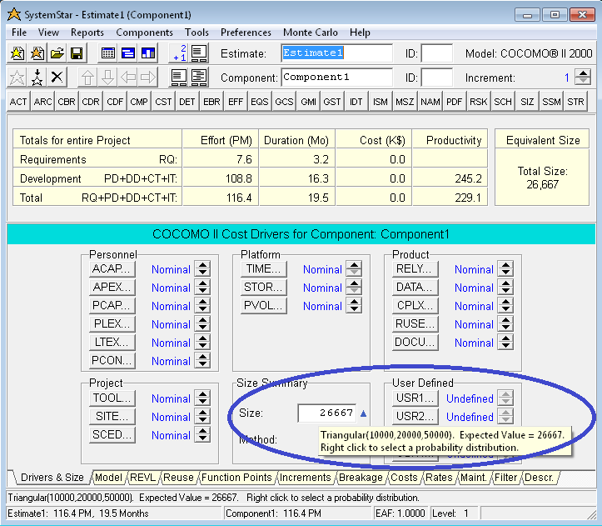The image size is (602, 526).
Task: Delete the component with the X icon
Action: pyautogui.click(x=57, y=78)
